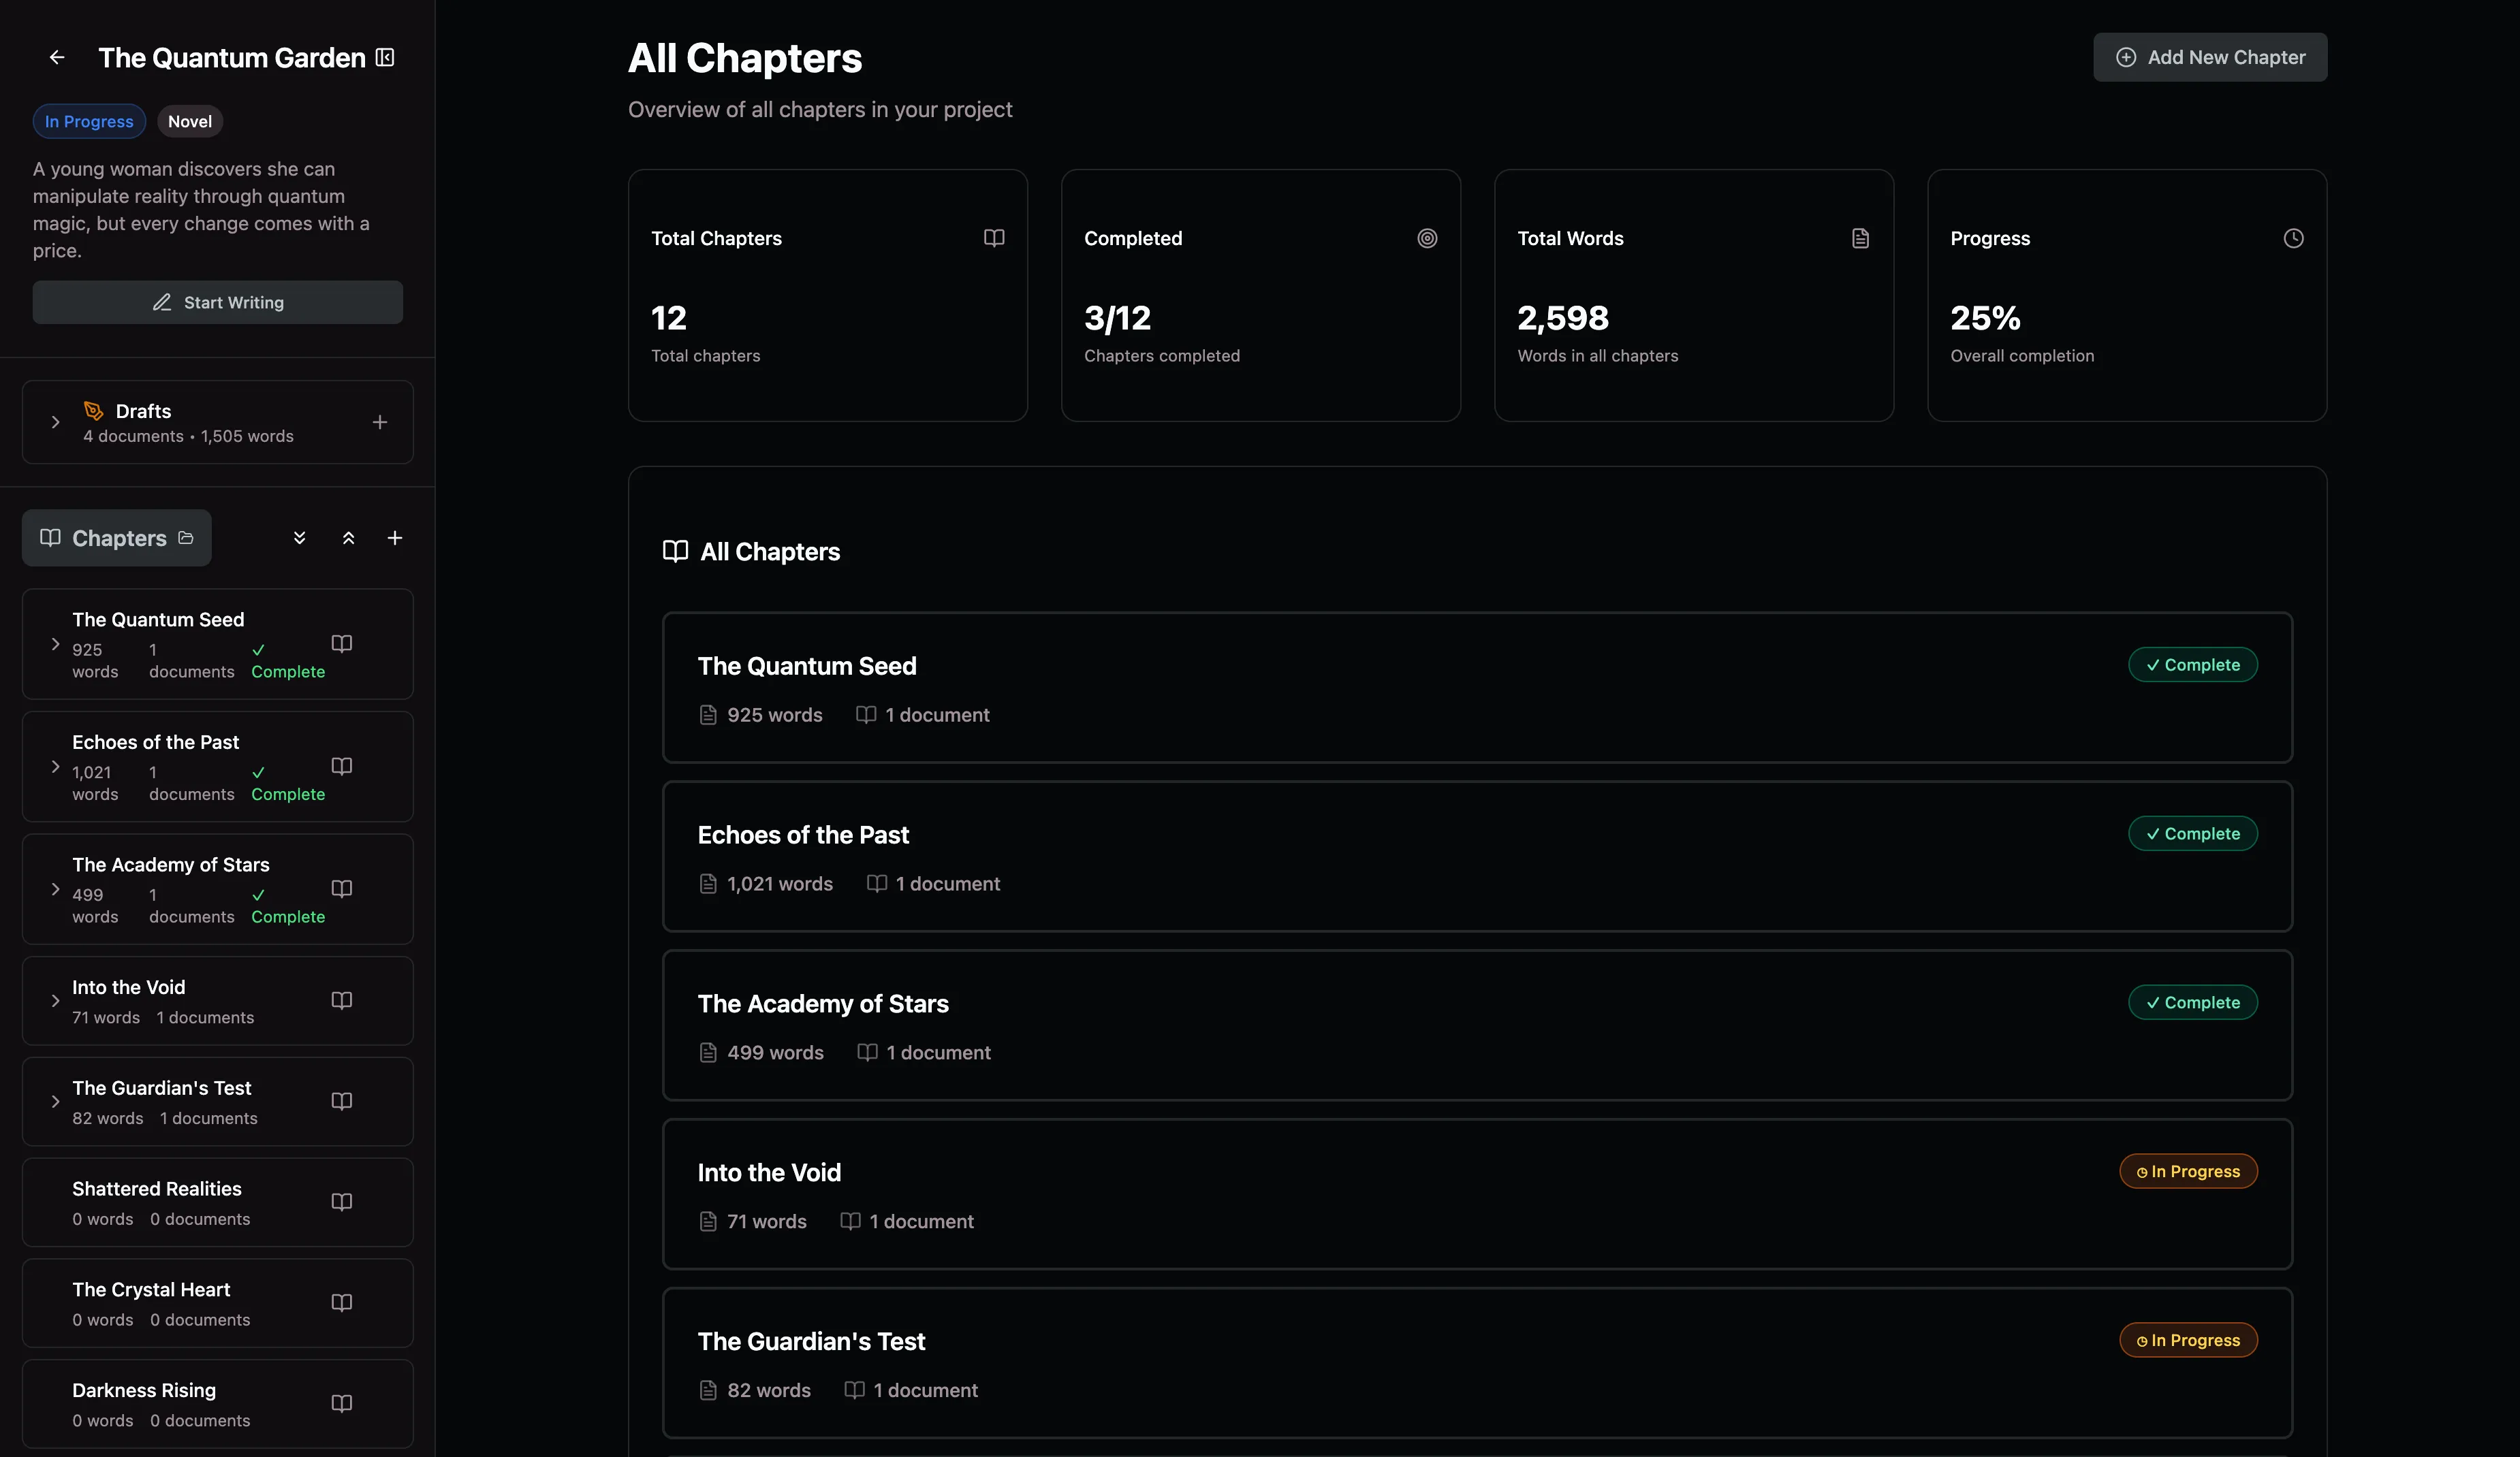The image size is (2520, 1457).
Task: Click the plus icon in Drafts section
Action: coord(380,423)
